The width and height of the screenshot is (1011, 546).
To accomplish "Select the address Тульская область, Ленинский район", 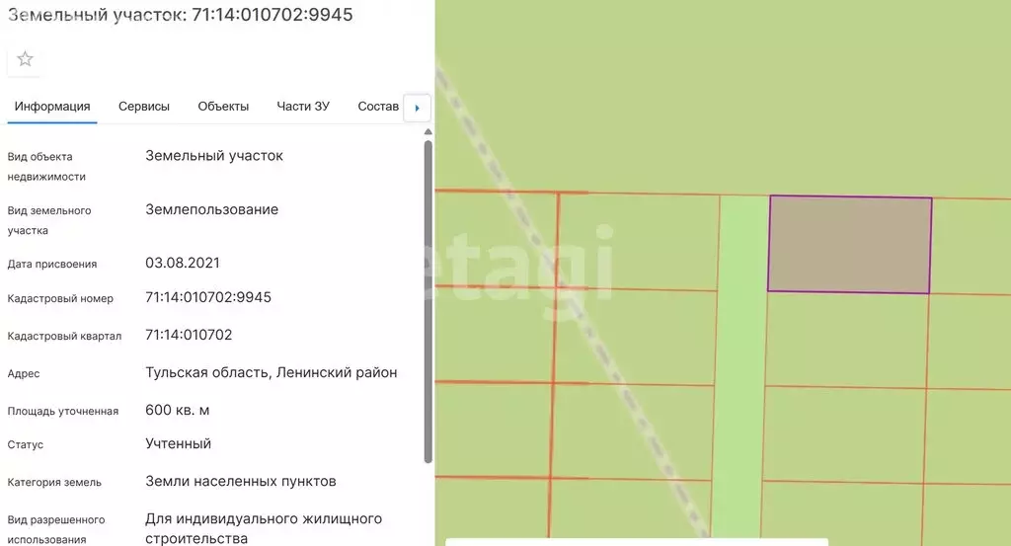I will pos(272,372).
